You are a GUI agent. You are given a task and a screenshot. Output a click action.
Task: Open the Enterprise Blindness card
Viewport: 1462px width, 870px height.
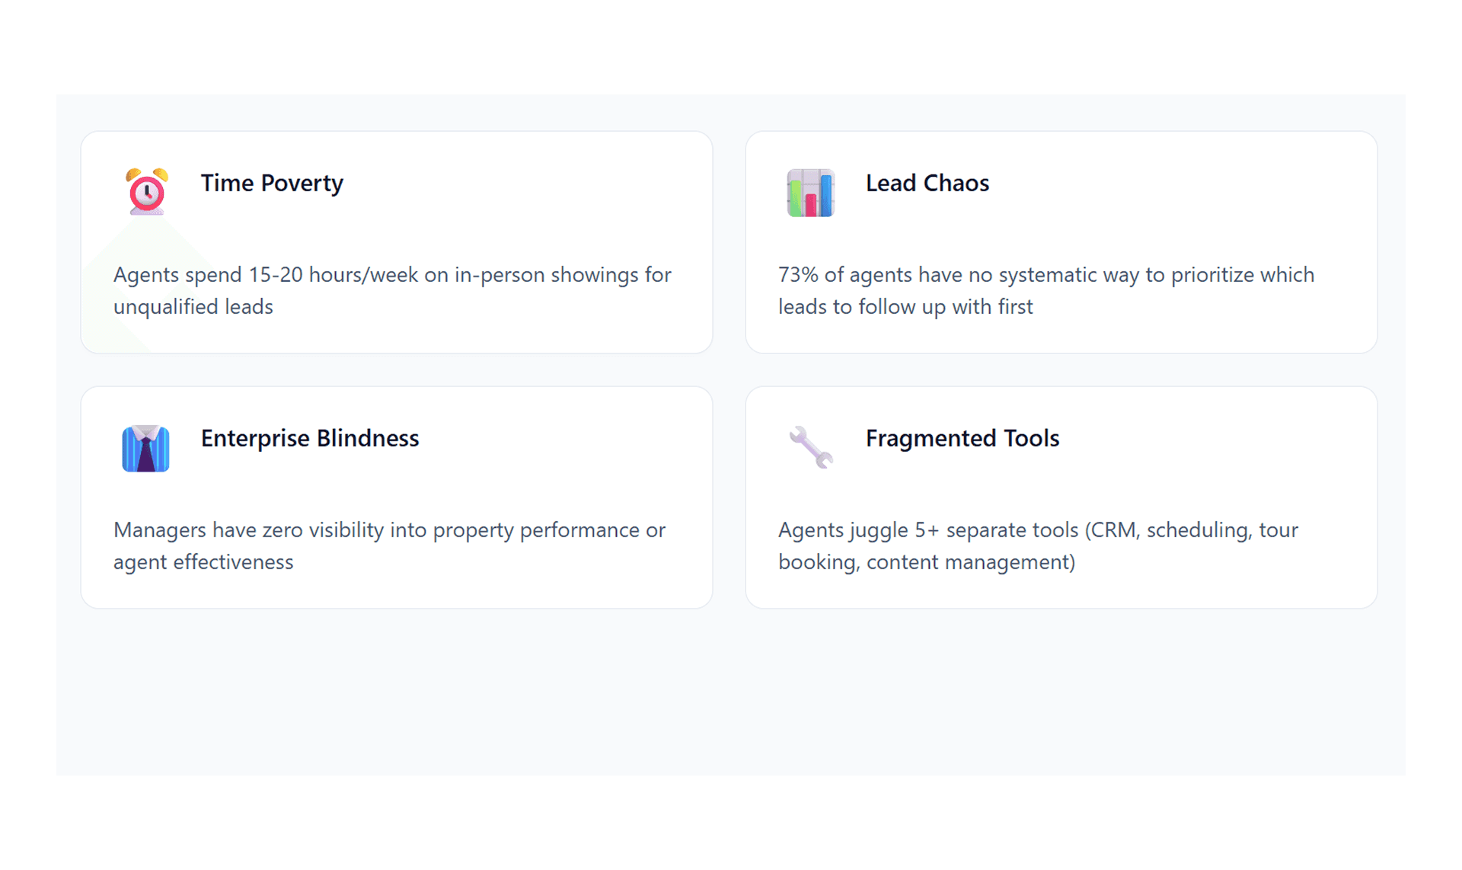point(397,497)
